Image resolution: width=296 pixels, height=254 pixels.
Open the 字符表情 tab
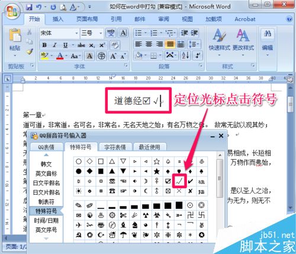coord(115,147)
